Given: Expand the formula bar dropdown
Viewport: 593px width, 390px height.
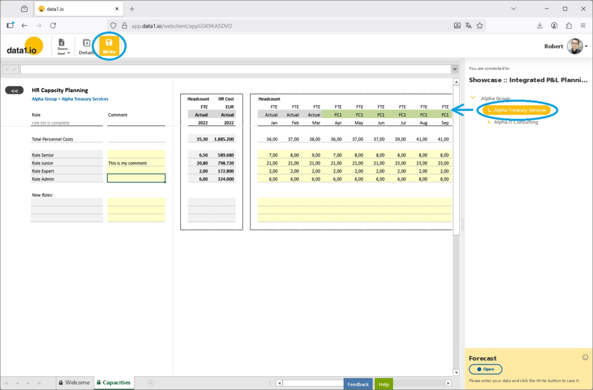Looking at the screenshot, I should pos(455,70).
